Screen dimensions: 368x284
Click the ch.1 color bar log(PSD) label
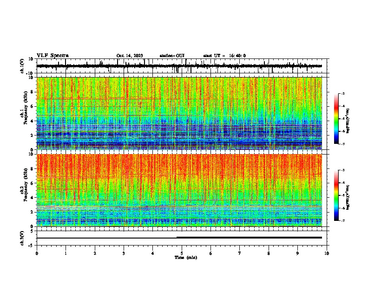(348, 121)
